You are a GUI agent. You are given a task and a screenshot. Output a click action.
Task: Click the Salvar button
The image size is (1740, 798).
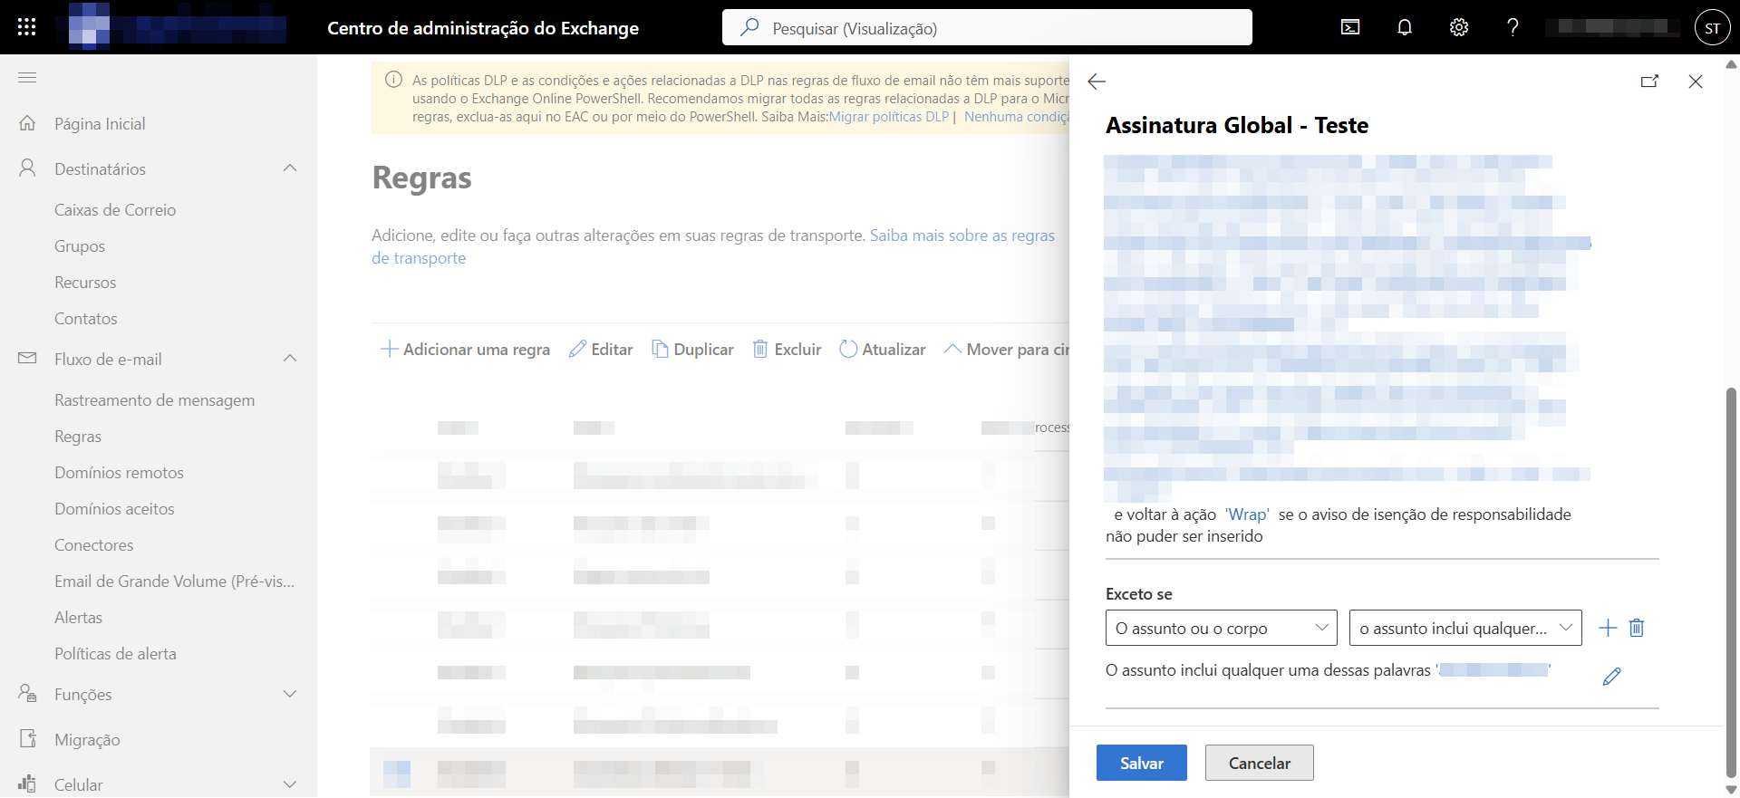[1141, 763]
